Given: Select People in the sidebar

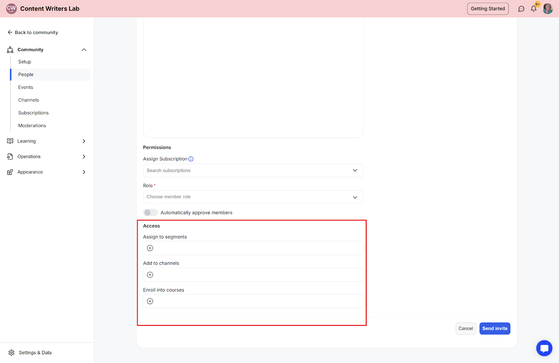Looking at the screenshot, I should (50, 75).
